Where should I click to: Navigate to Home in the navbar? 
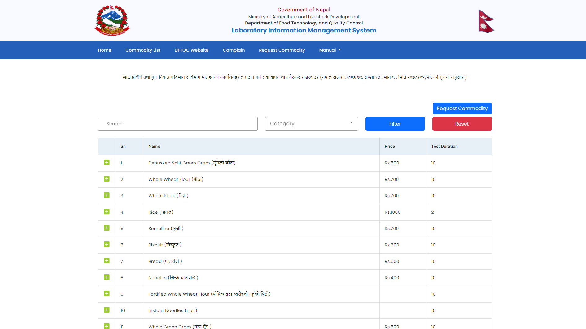pos(104,50)
